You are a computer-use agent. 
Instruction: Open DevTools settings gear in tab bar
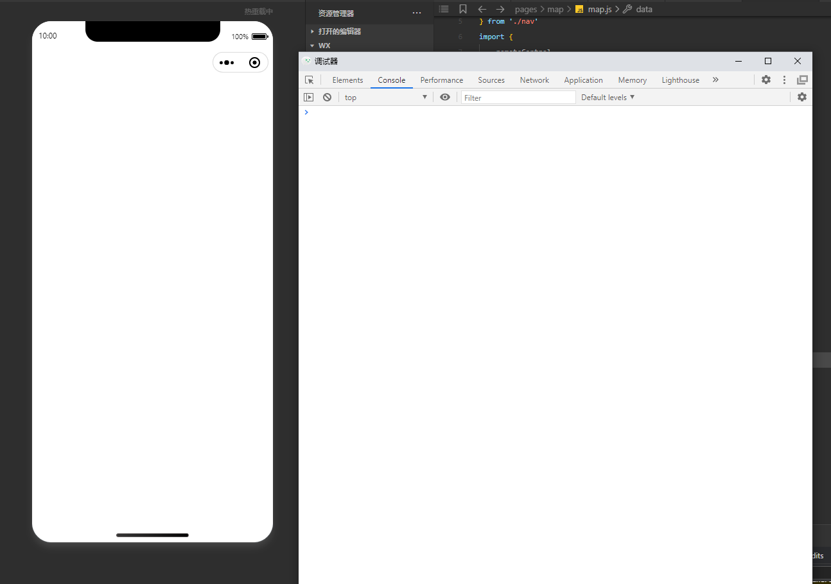pyautogui.click(x=766, y=80)
